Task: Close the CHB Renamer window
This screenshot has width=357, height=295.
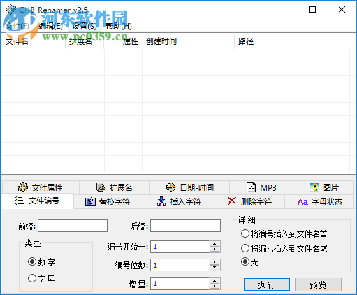Action: 342,10
